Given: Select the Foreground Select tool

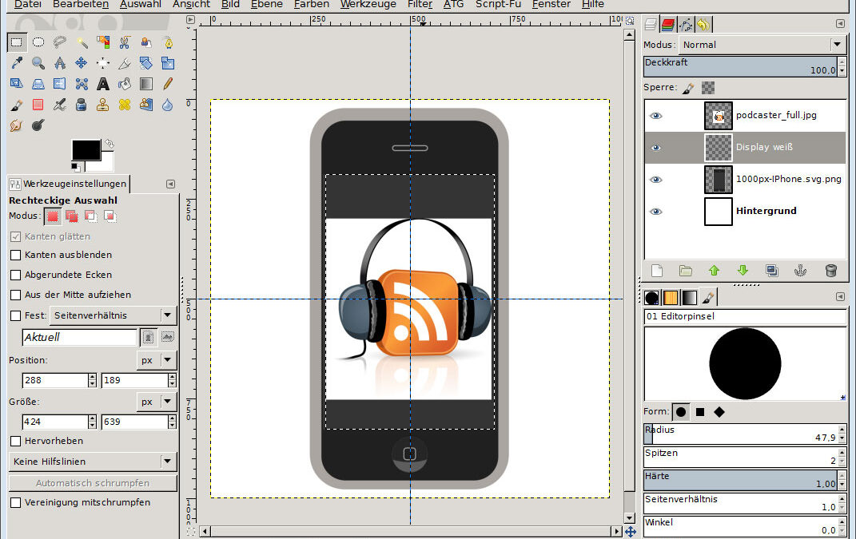Looking at the screenshot, I should pyautogui.click(x=145, y=42).
